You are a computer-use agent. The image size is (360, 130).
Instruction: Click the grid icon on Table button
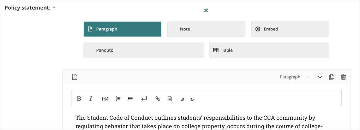click(x=216, y=50)
